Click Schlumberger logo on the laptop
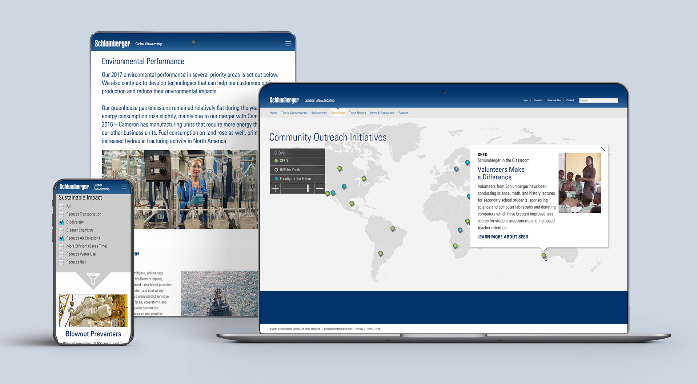This screenshot has width=698, height=384. (284, 100)
